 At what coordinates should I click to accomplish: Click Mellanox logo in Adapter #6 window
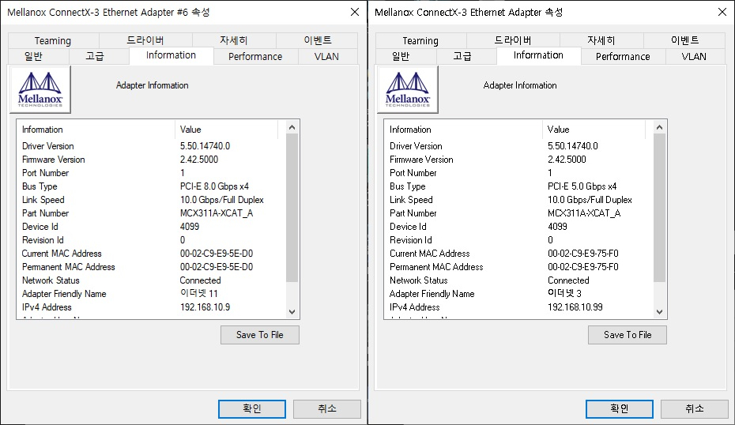(40, 89)
